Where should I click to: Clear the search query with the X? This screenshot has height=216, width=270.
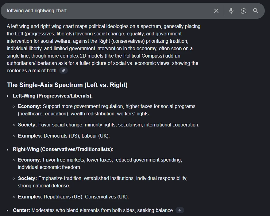216,11
